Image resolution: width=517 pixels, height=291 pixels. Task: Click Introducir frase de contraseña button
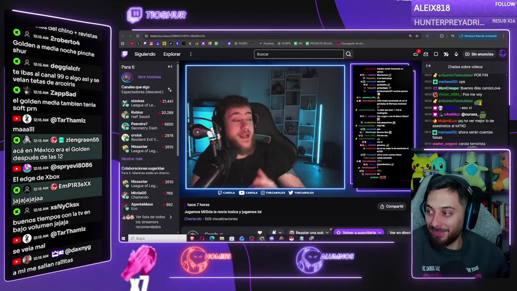point(478,36)
